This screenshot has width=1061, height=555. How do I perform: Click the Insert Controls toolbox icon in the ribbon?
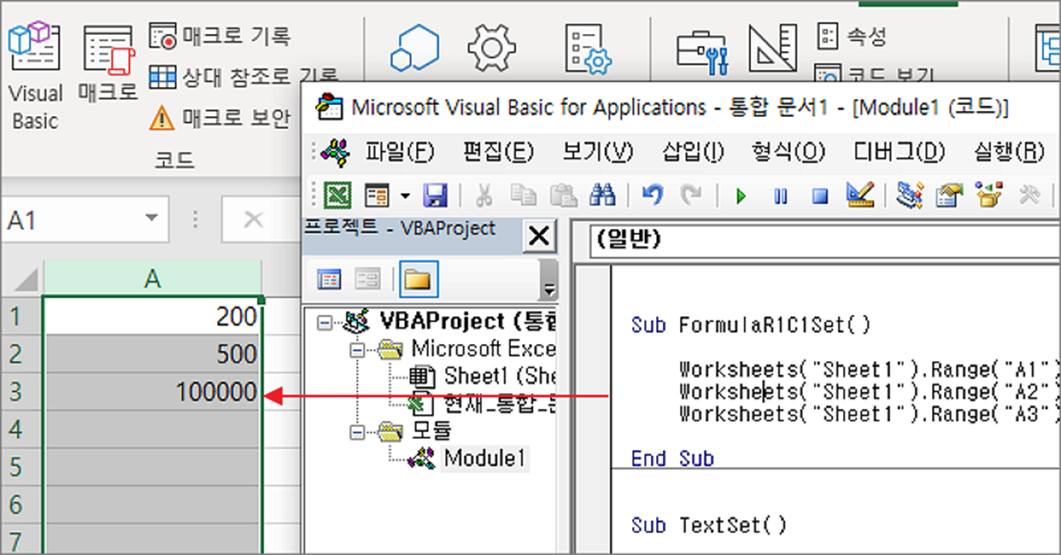tap(702, 51)
